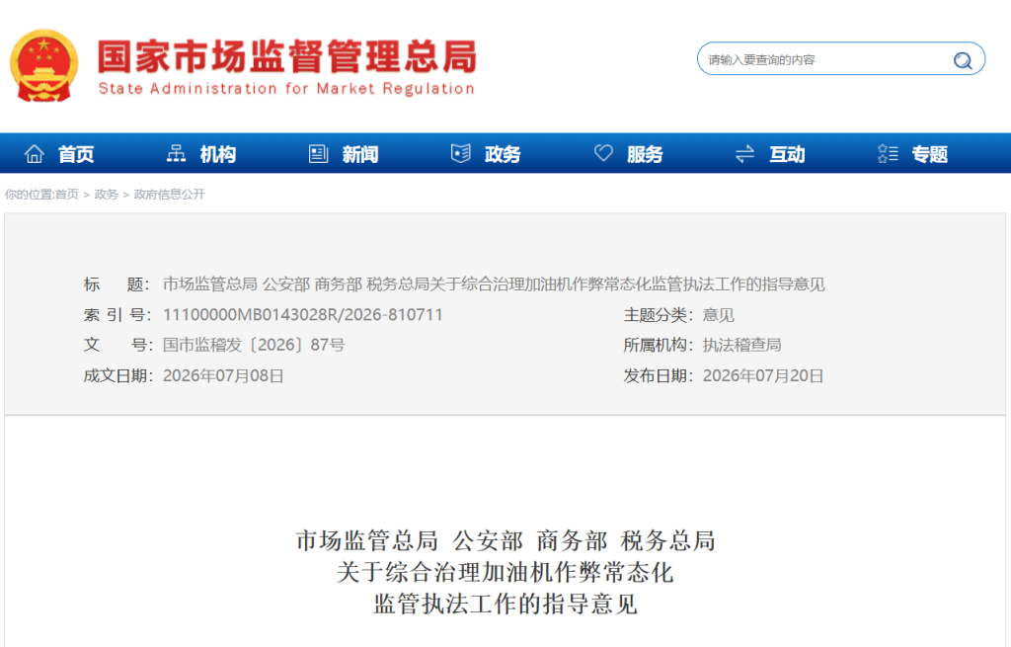The image size is (1011, 647).
Task: Click the 发布日期 field label
Action: [657, 376]
